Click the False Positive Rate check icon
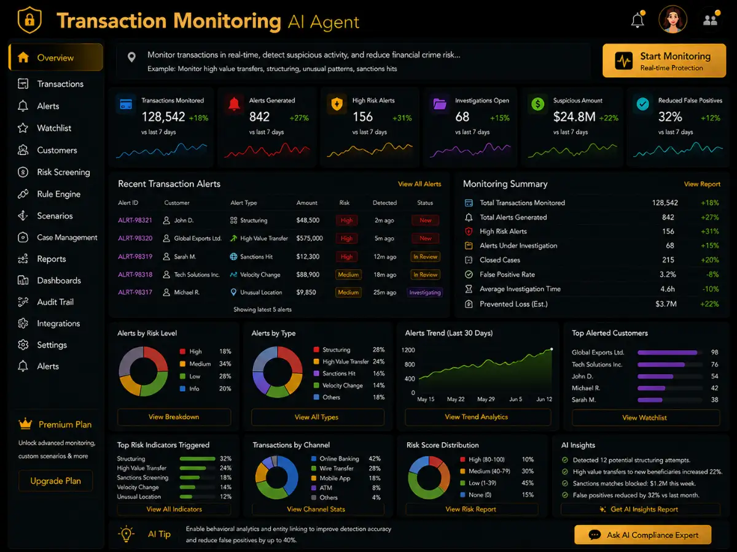Viewport: 737px width, 552px height. (x=469, y=275)
